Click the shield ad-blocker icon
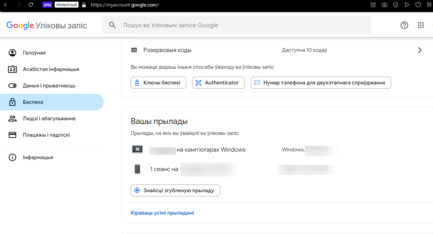Screen dimensions: 433x234 [396, 5]
